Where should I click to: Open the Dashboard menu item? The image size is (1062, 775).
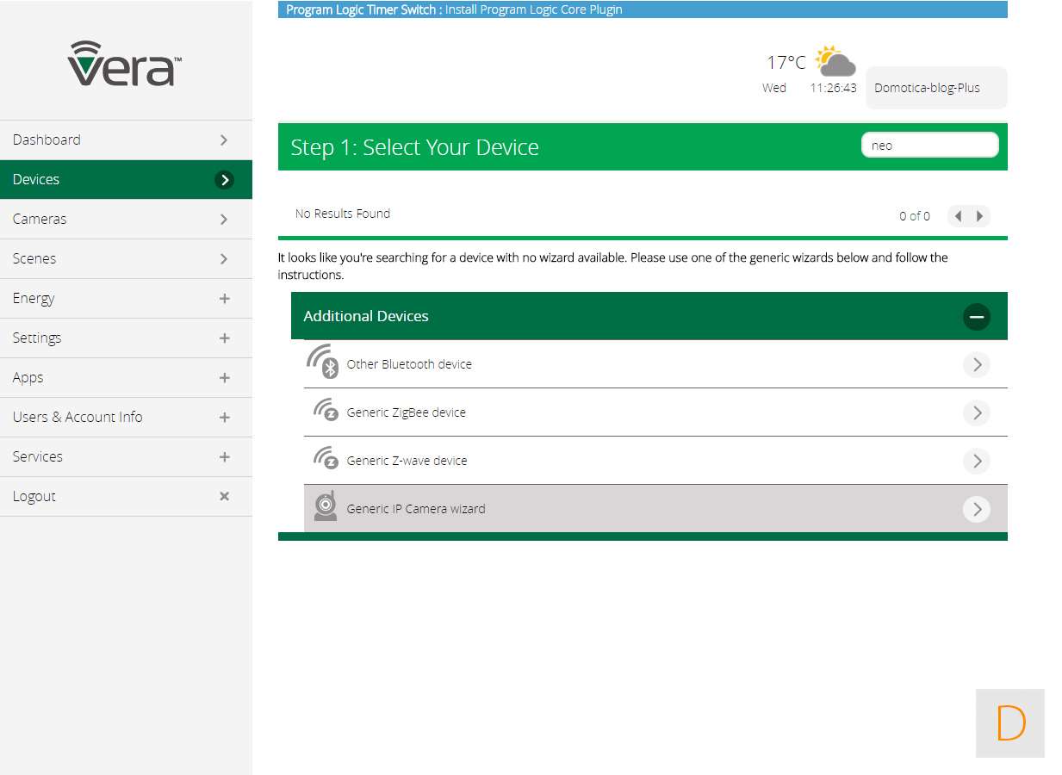126,140
